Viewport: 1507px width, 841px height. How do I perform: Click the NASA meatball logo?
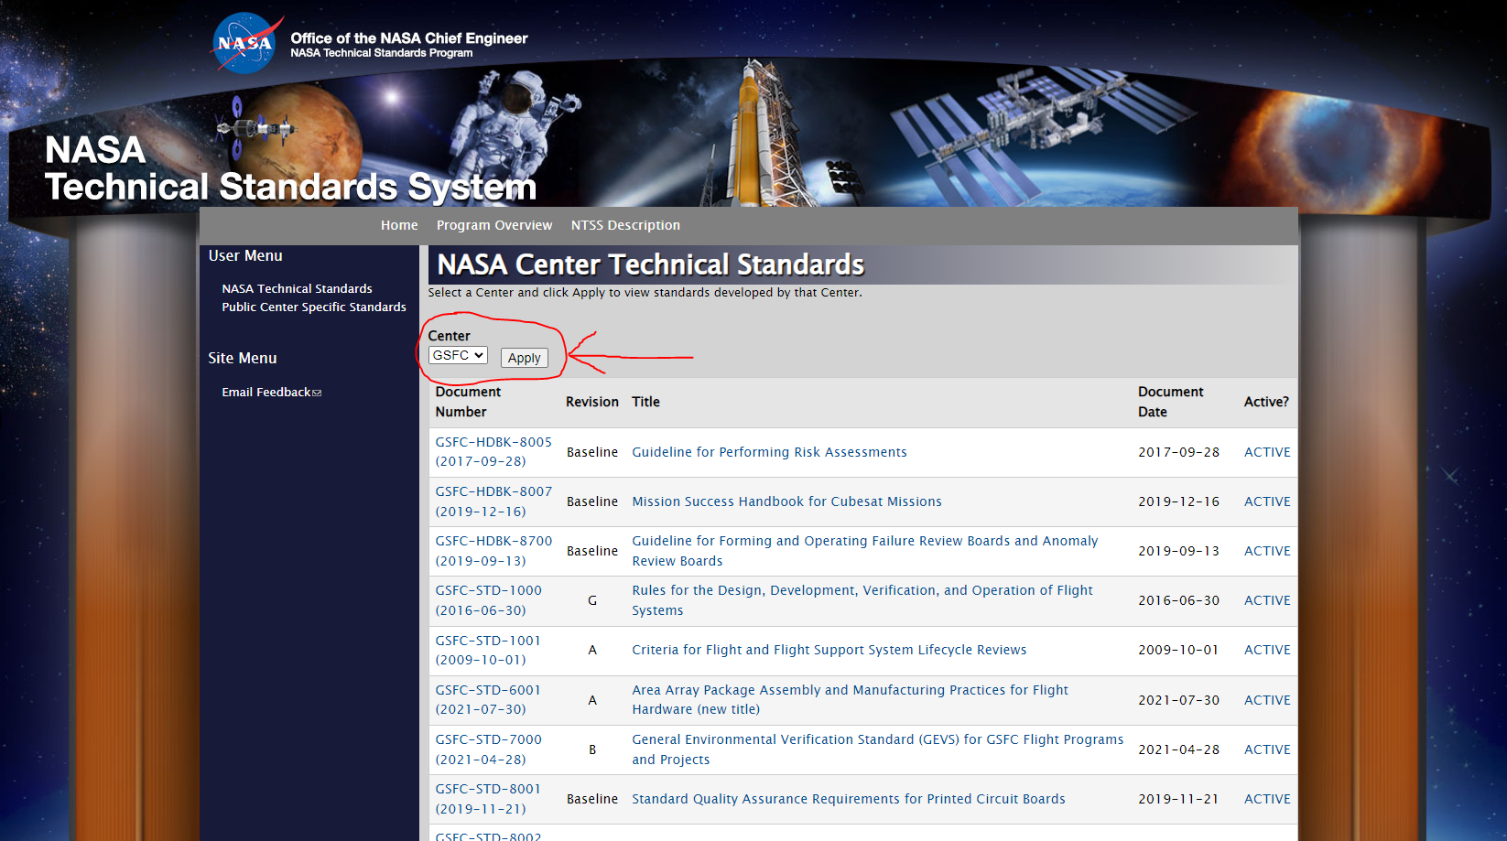[244, 42]
